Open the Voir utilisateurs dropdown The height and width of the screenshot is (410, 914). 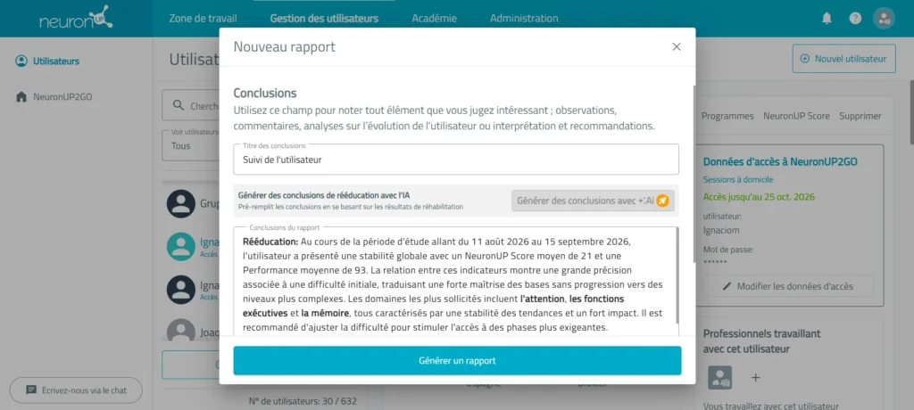click(x=191, y=145)
